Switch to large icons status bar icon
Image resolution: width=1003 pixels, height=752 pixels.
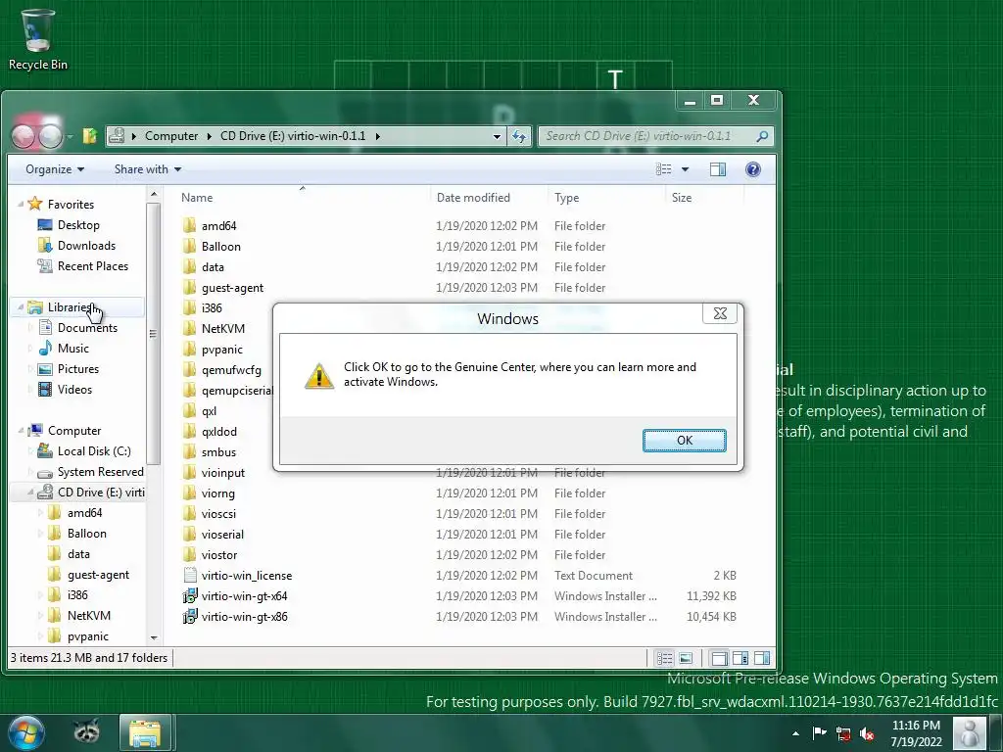686,658
